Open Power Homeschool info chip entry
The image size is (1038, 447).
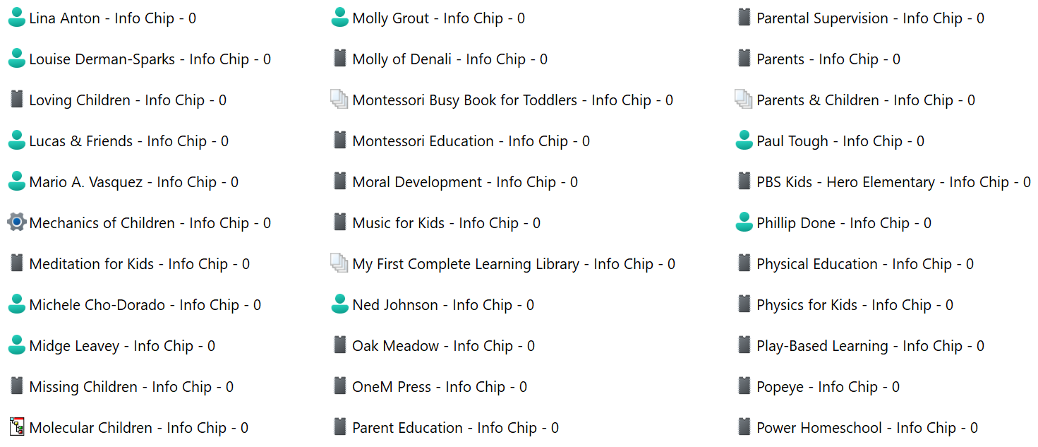coord(867,428)
